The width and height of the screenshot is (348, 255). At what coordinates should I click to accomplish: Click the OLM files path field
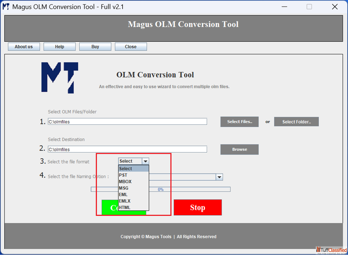(x=128, y=122)
